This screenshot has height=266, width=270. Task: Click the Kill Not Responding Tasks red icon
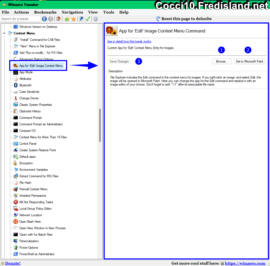pos(16,202)
